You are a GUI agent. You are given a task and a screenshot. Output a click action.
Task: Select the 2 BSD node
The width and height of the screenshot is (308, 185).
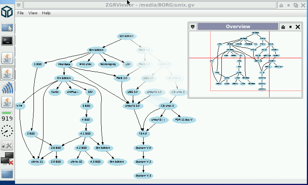coord(31,134)
